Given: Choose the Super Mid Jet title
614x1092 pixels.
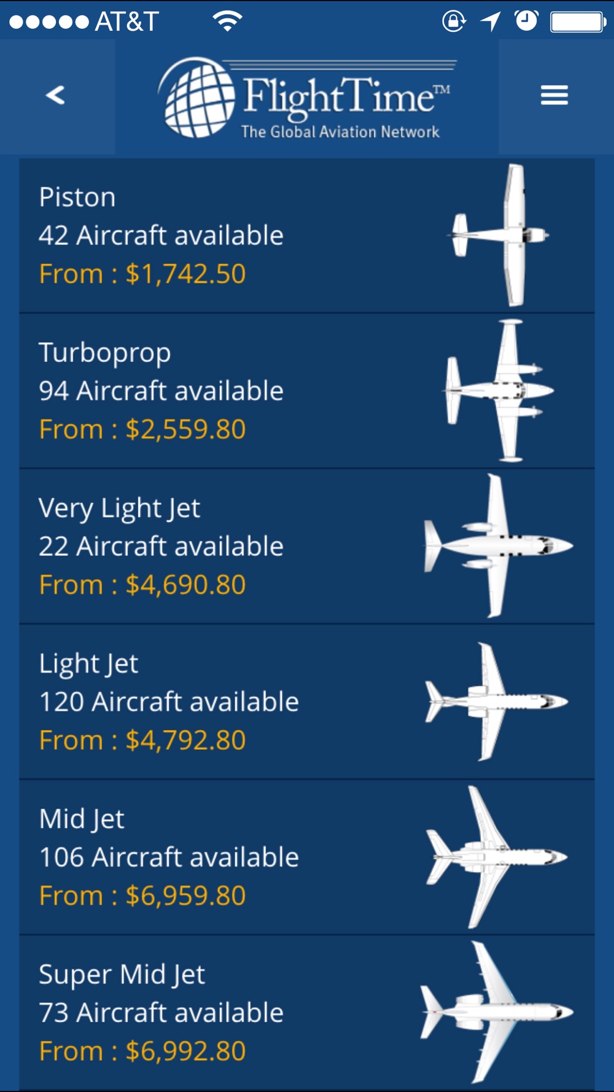Looking at the screenshot, I should point(122,975).
